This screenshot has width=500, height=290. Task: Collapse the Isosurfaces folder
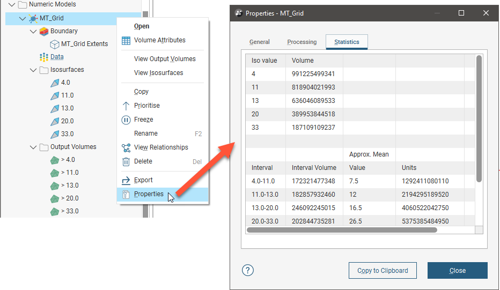coord(33,70)
